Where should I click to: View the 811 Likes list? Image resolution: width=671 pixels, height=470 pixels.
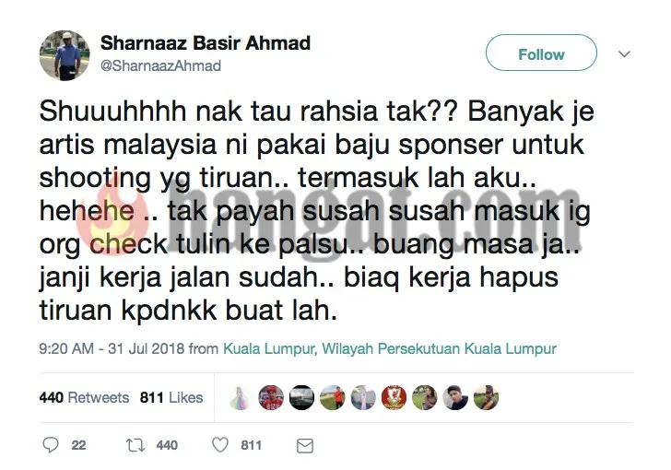click(x=171, y=397)
